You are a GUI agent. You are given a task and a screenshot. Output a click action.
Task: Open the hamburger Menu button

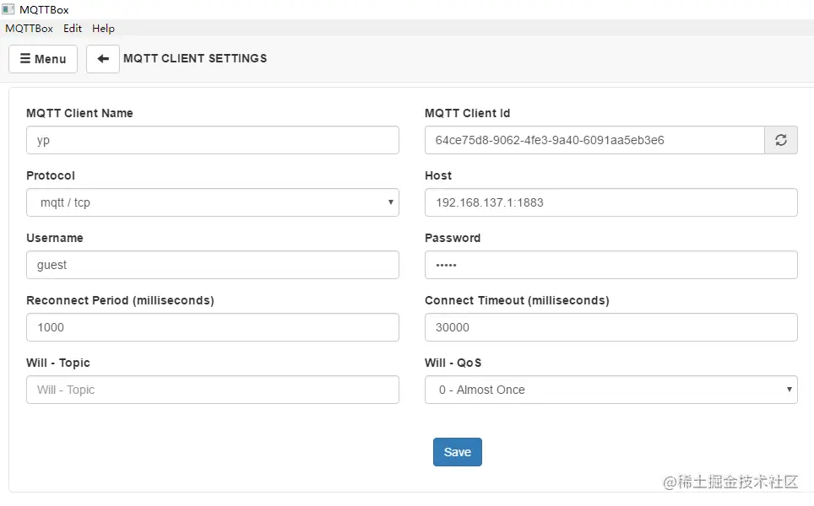tap(43, 59)
